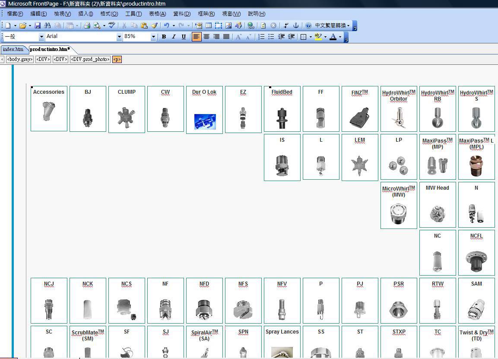Insert a picture from file icon
The height and width of the screenshot is (359, 498).
pyautogui.click(x=228, y=25)
